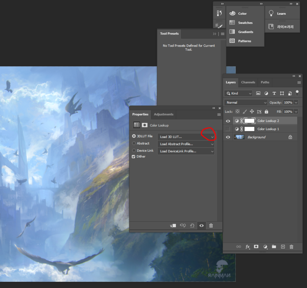307x288 pixels.
Task: Add layer mask icon in Layers panel
Action: point(256,246)
